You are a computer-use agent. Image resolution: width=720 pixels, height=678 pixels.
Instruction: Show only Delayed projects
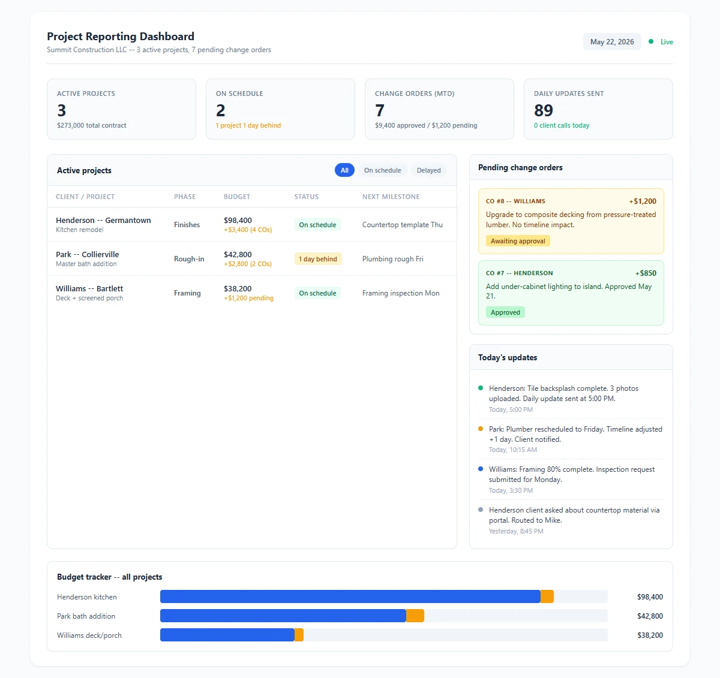click(428, 170)
